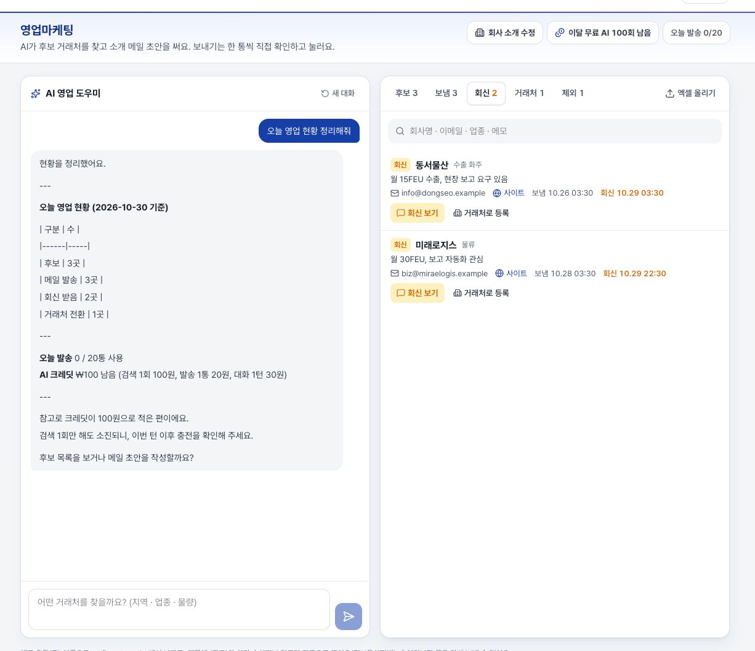Click the building icon in 미래로지스 거래처로 등록
The height and width of the screenshot is (651, 755).
458,293
